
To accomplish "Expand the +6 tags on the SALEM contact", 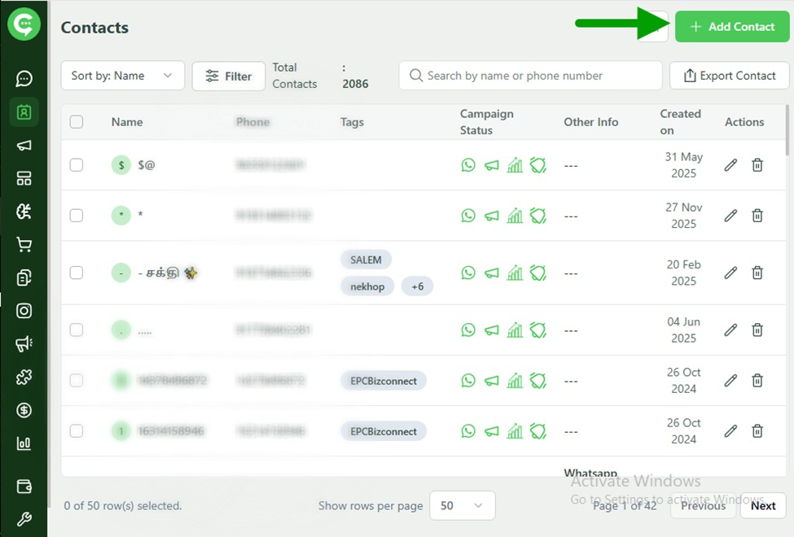I will 417,286.
